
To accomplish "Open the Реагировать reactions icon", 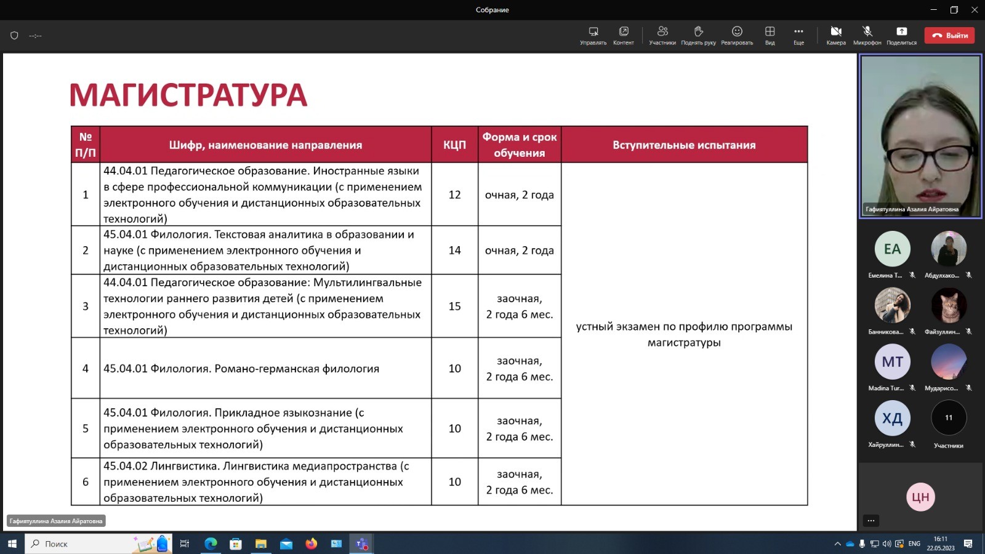I will pyautogui.click(x=737, y=35).
